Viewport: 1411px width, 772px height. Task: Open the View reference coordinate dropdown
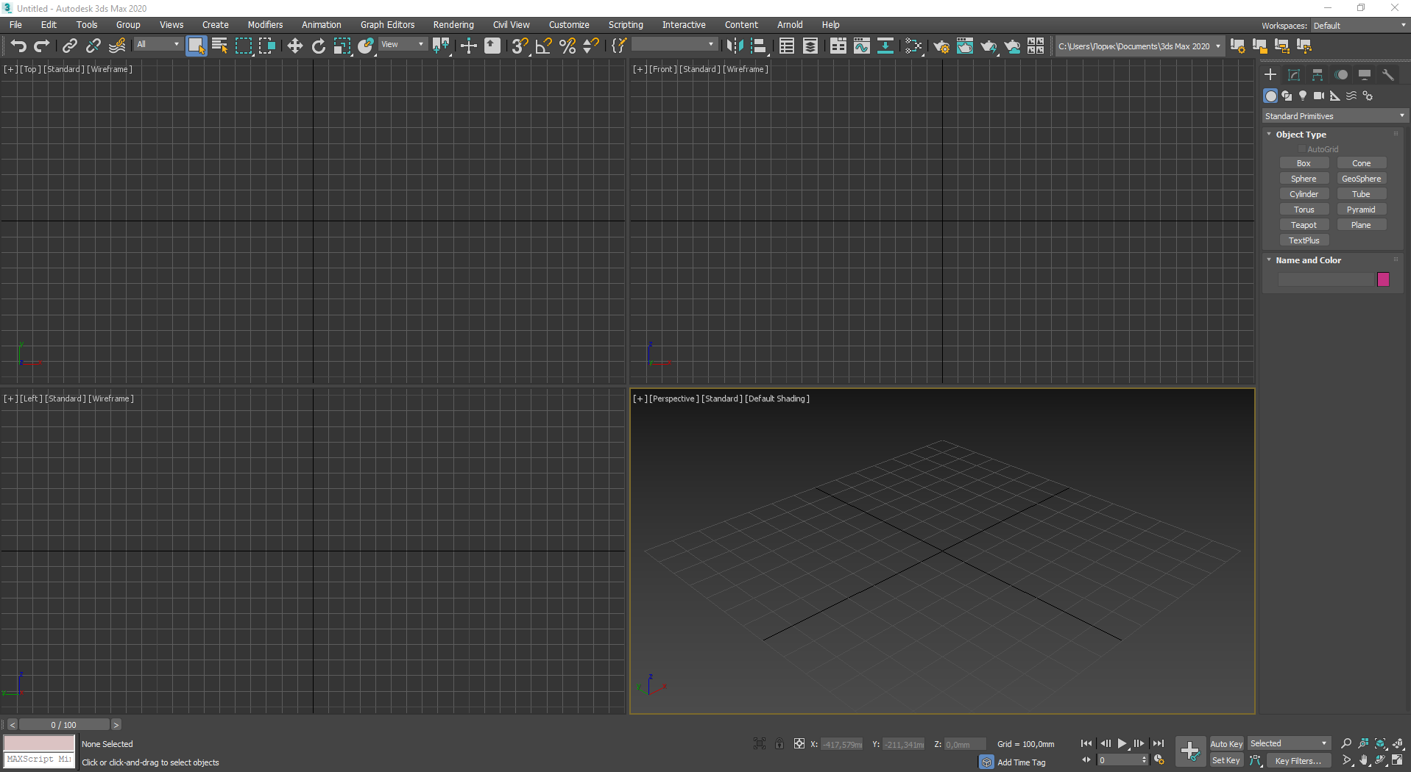coord(402,45)
